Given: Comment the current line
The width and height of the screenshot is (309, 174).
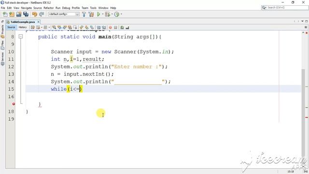Looking at the screenshot, I should point(122,28).
